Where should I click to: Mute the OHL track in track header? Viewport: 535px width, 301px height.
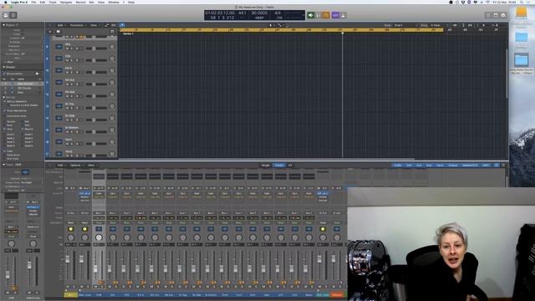(67, 48)
